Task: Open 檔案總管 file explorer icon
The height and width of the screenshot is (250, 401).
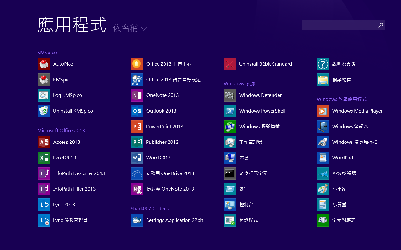Action: coord(323,80)
